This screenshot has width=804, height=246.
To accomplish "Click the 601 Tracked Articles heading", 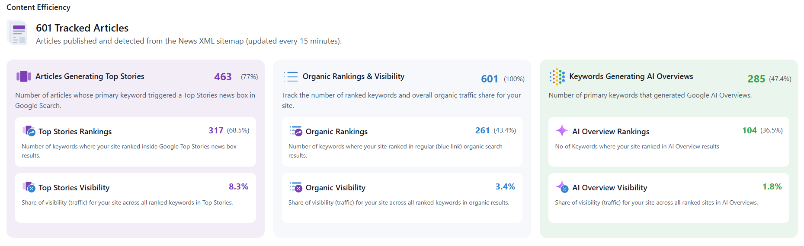I will click(82, 28).
